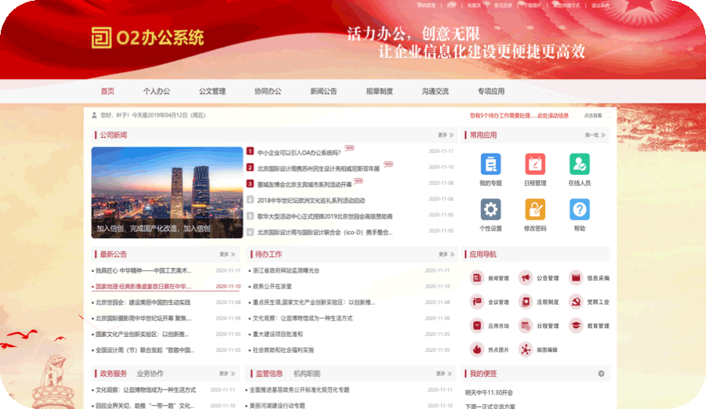The height and width of the screenshot is (409, 706).
Task: Open the 新闻公告 nav menu
Action: 324,92
